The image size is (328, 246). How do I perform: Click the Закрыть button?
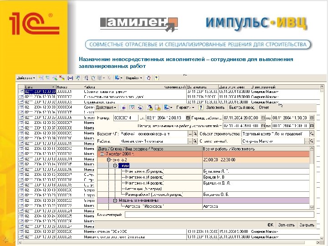point(307,225)
